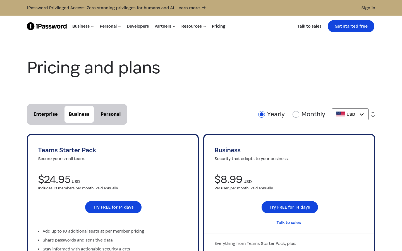Click 'Security that adapts to your business.' text
The image size is (402, 251).
tap(252, 159)
